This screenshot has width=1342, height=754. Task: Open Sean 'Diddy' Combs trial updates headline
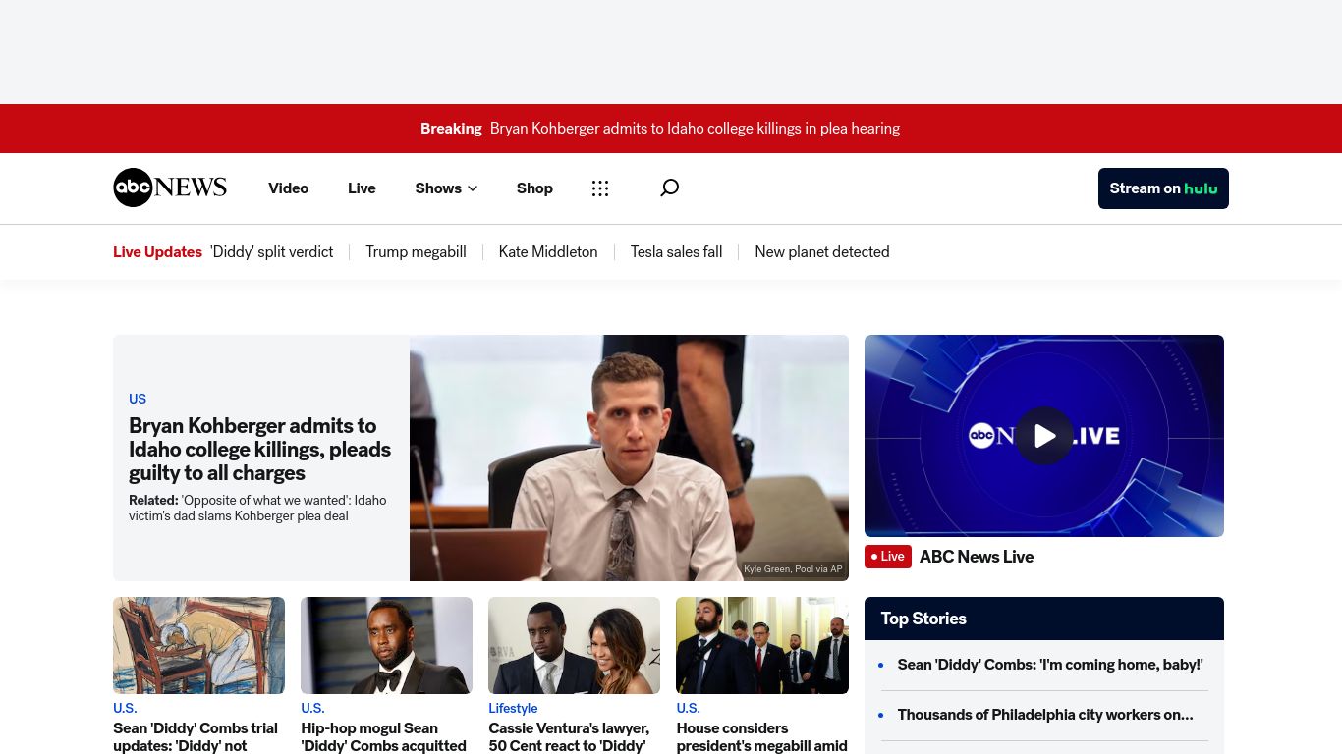click(x=196, y=737)
